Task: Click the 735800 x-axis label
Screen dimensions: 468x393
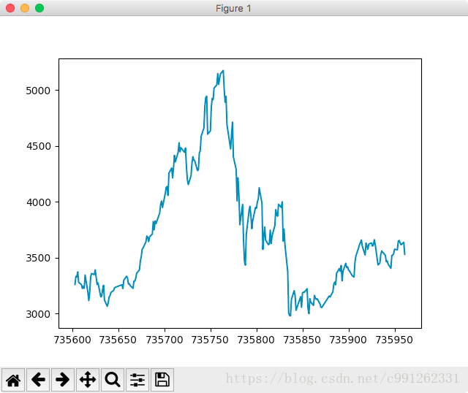Action: [x=257, y=340]
